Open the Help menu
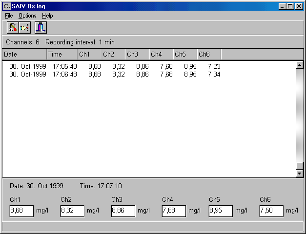The height and width of the screenshot is (234, 306). coord(47,16)
